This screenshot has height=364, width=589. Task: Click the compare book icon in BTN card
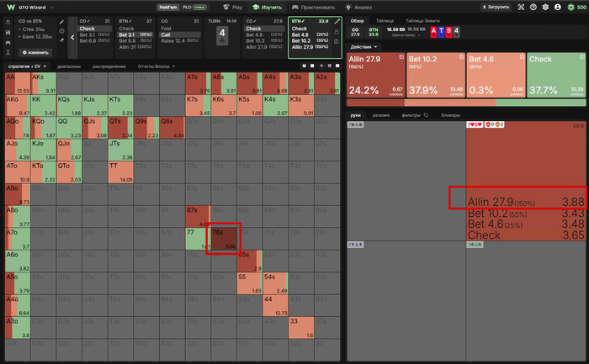pos(337,41)
